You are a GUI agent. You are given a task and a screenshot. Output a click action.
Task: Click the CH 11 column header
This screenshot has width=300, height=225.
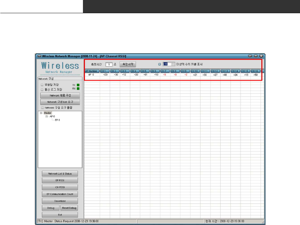(x=205, y=71)
